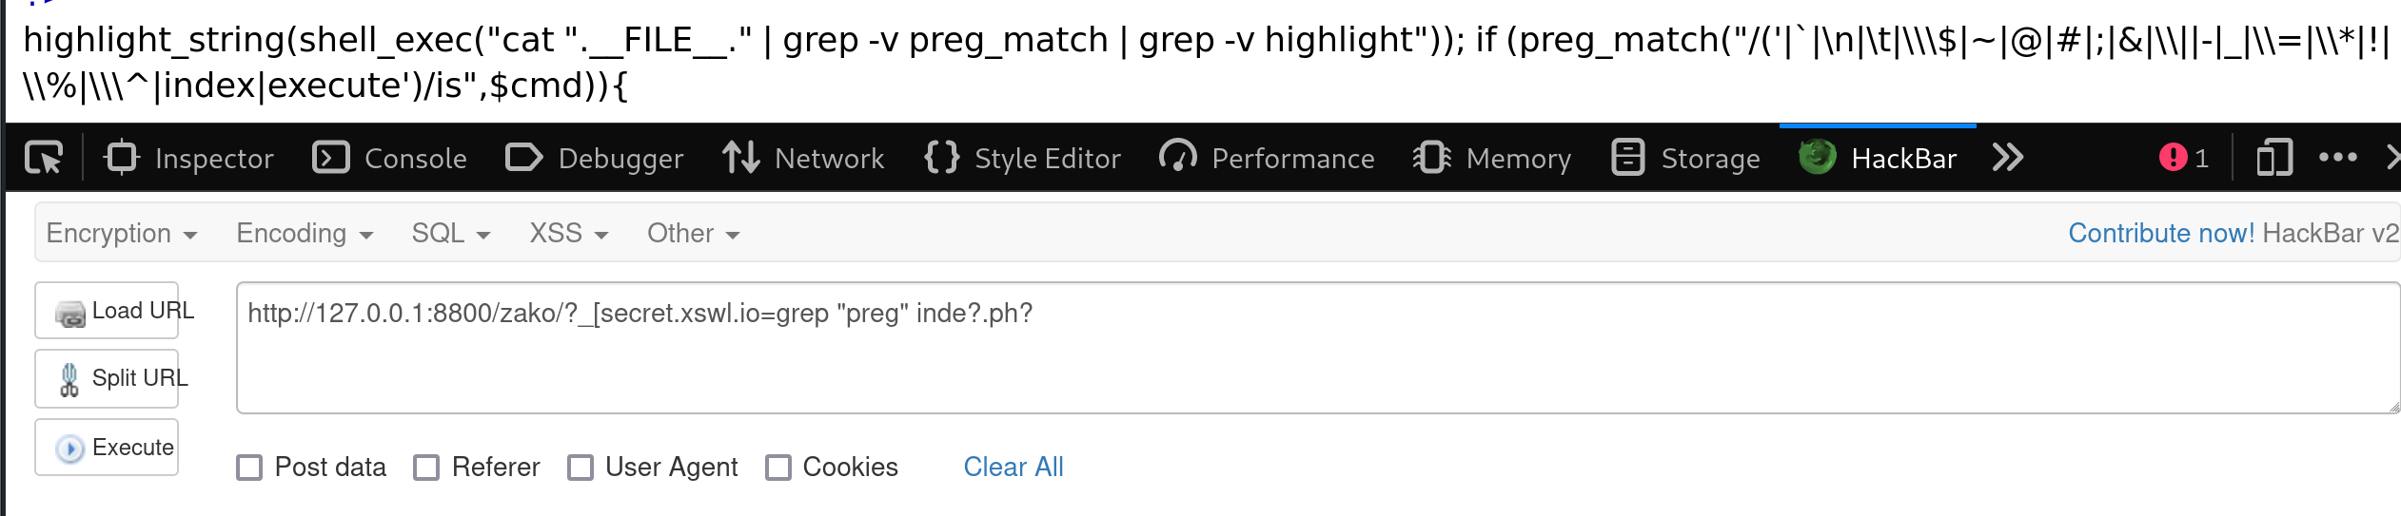The height and width of the screenshot is (516, 2401).
Task: Show more devtools tabs chevron
Action: point(2008,158)
